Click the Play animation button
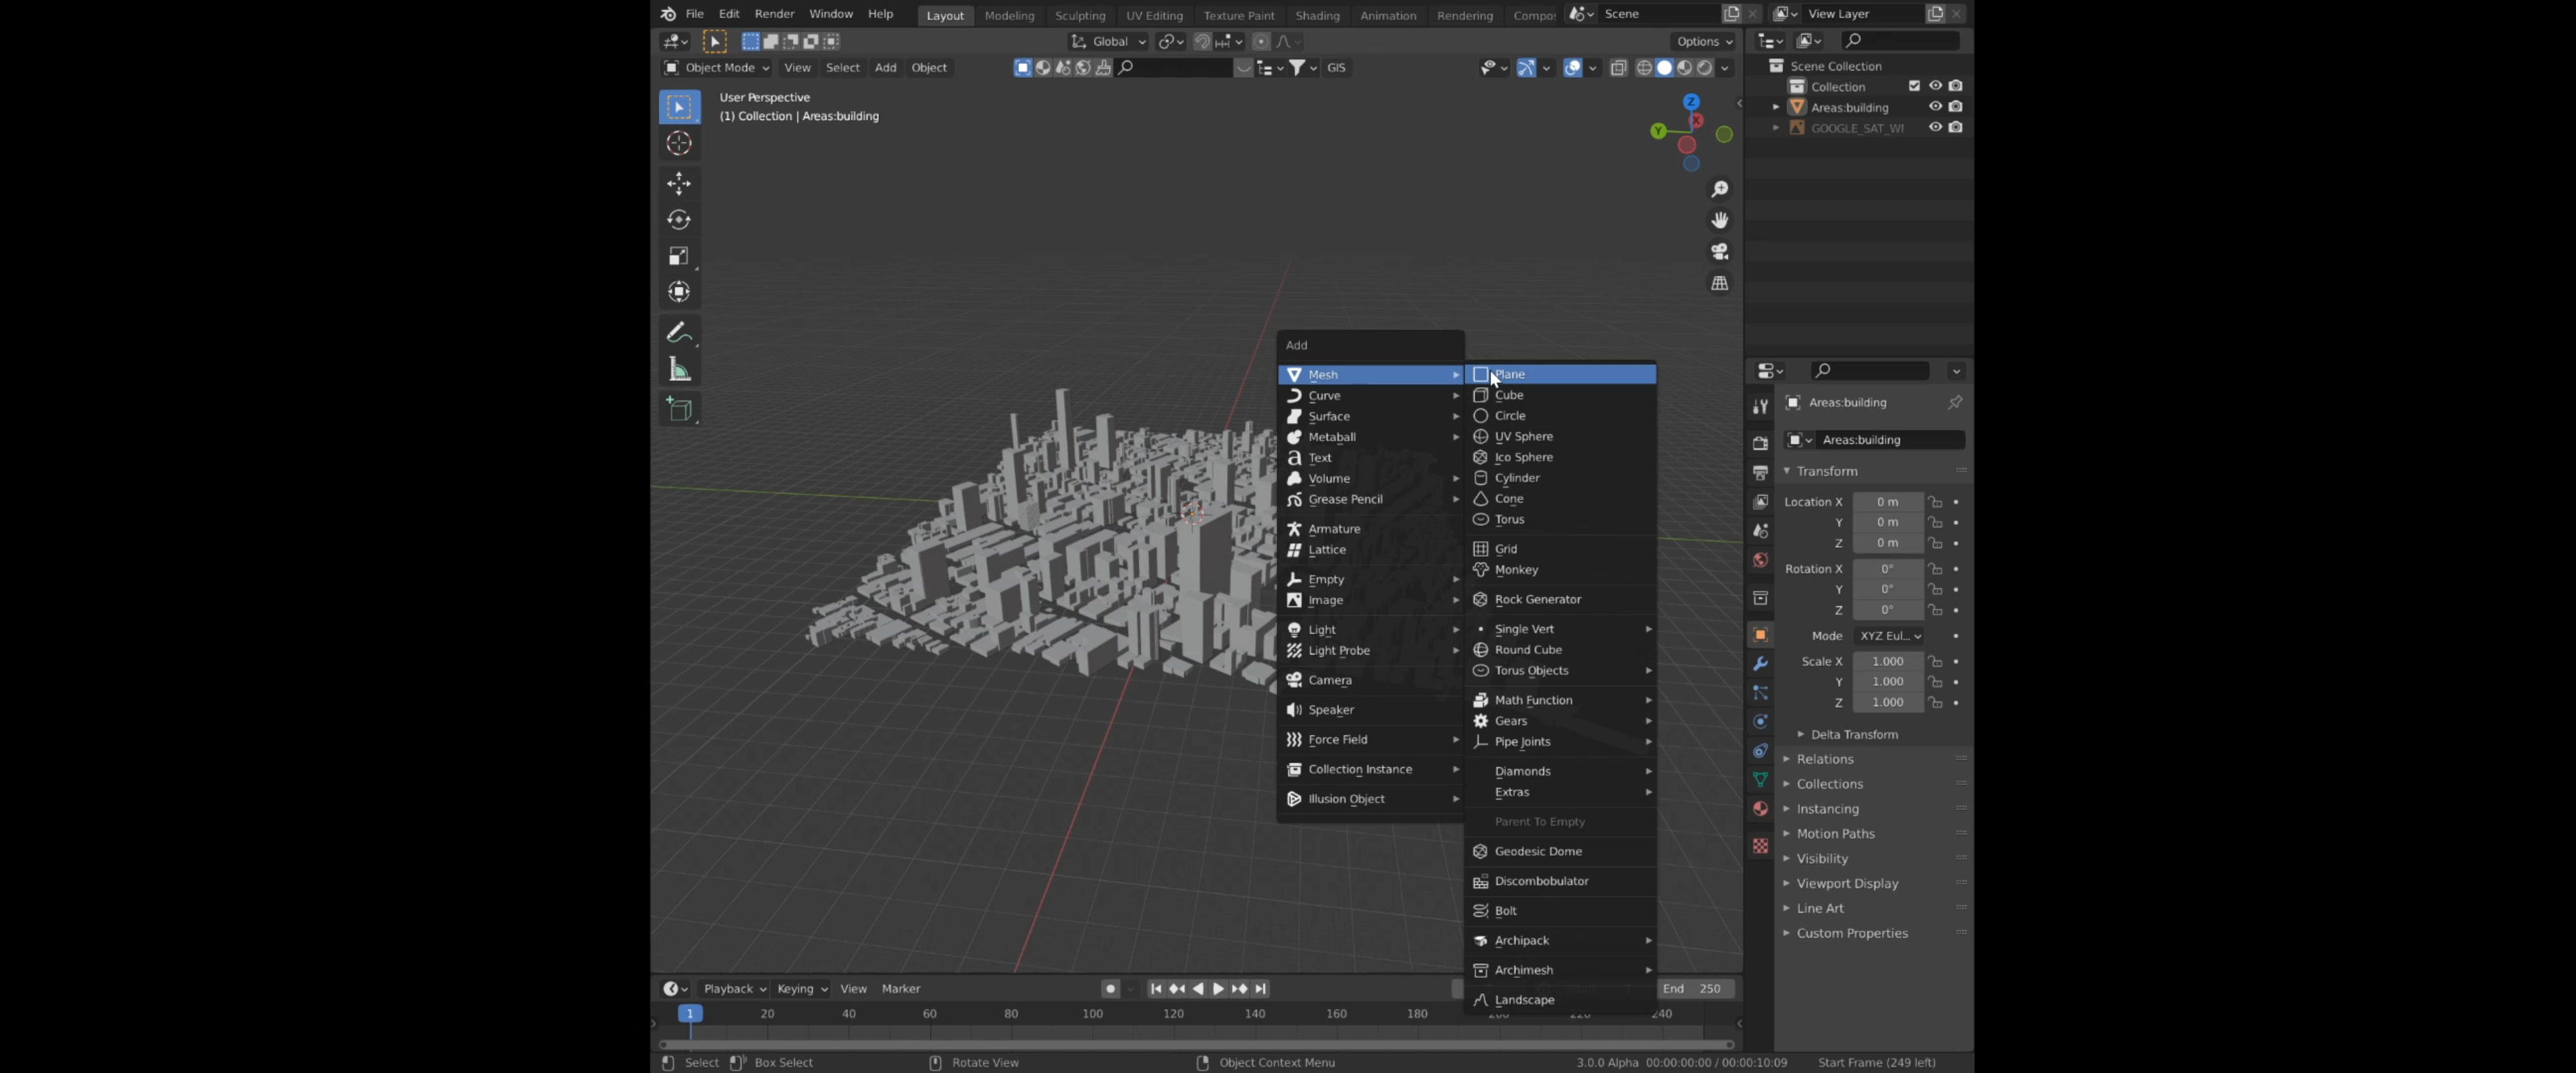The height and width of the screenshot is (1073, 2576). pos(1218,989)
